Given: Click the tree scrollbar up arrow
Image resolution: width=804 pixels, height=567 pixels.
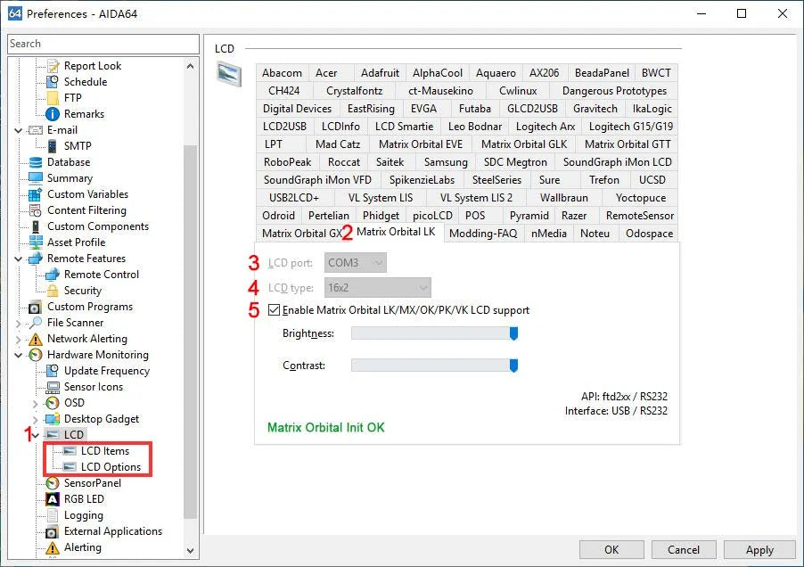Looking at the screenshot, I should coord(190,66).
